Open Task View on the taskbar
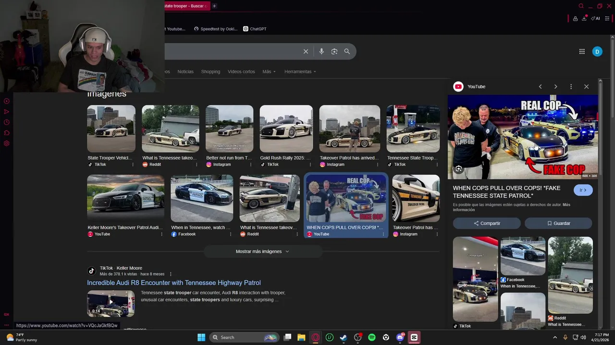This screenshot has width=615, height=345. point(287,337)
